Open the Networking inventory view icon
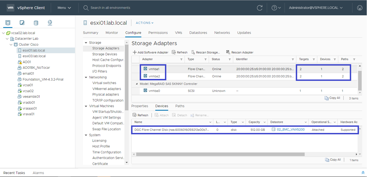 coord(50,23)
